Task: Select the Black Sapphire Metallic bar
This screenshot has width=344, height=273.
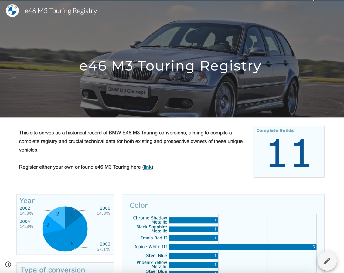Action: click(193, 229)
